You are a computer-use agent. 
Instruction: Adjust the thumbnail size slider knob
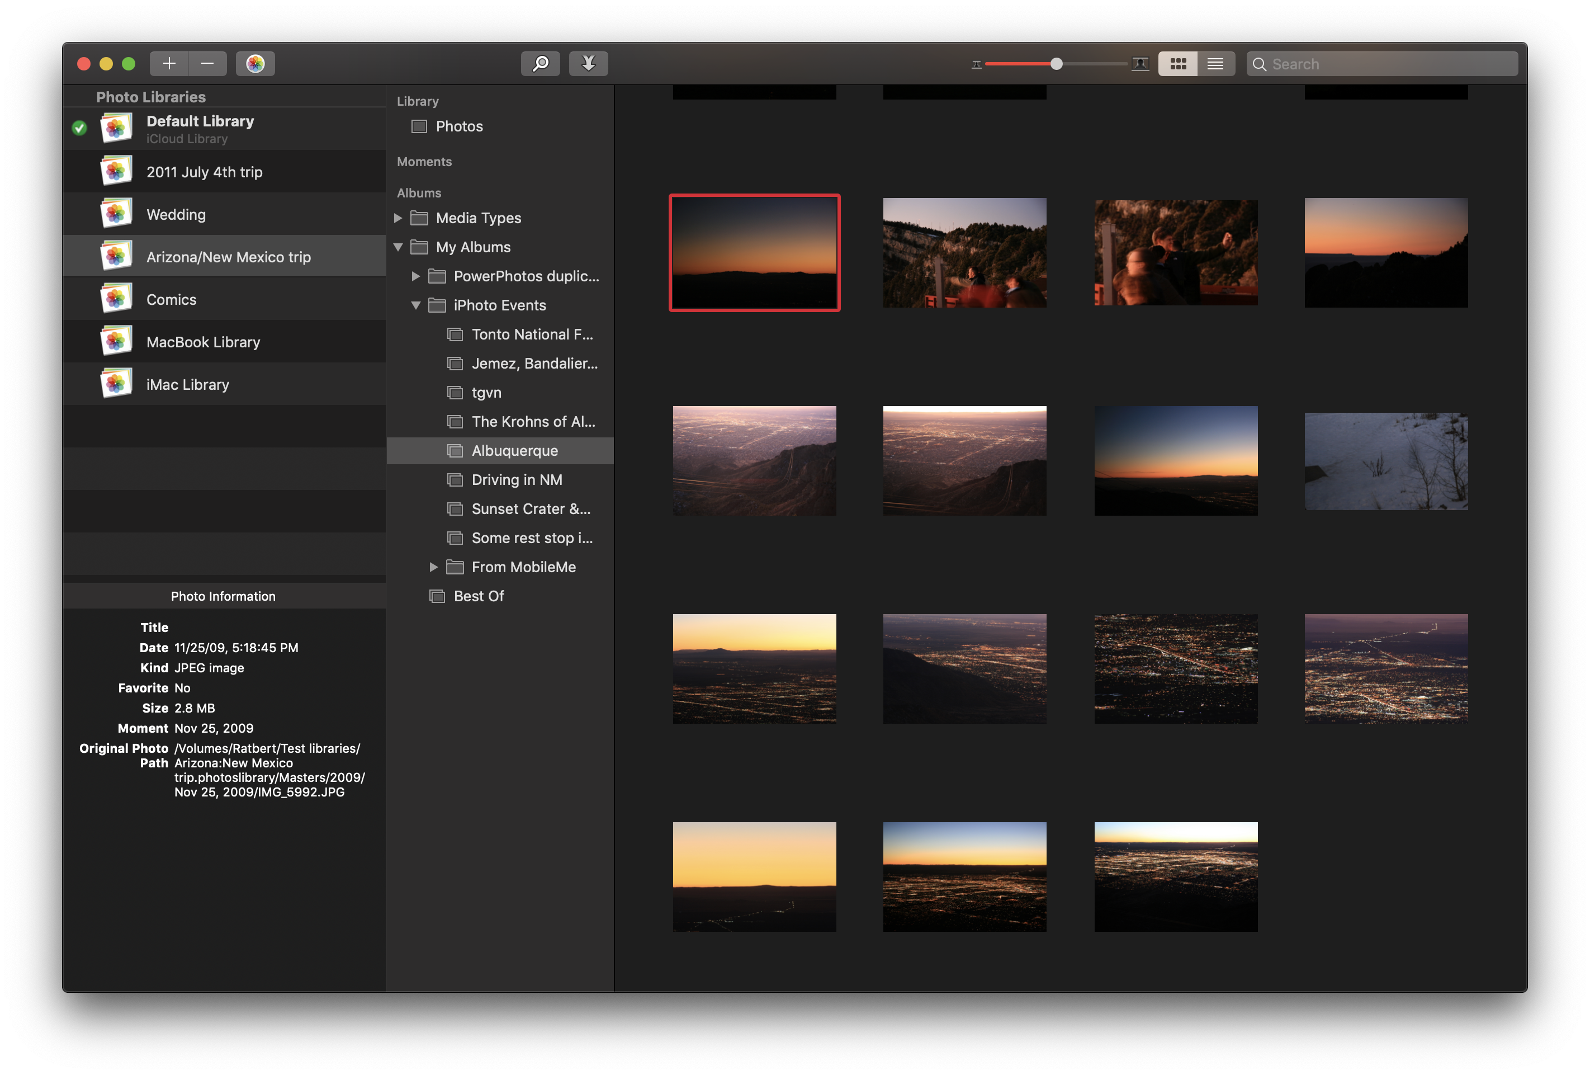pyautogui.click(x=1056, y=64)
